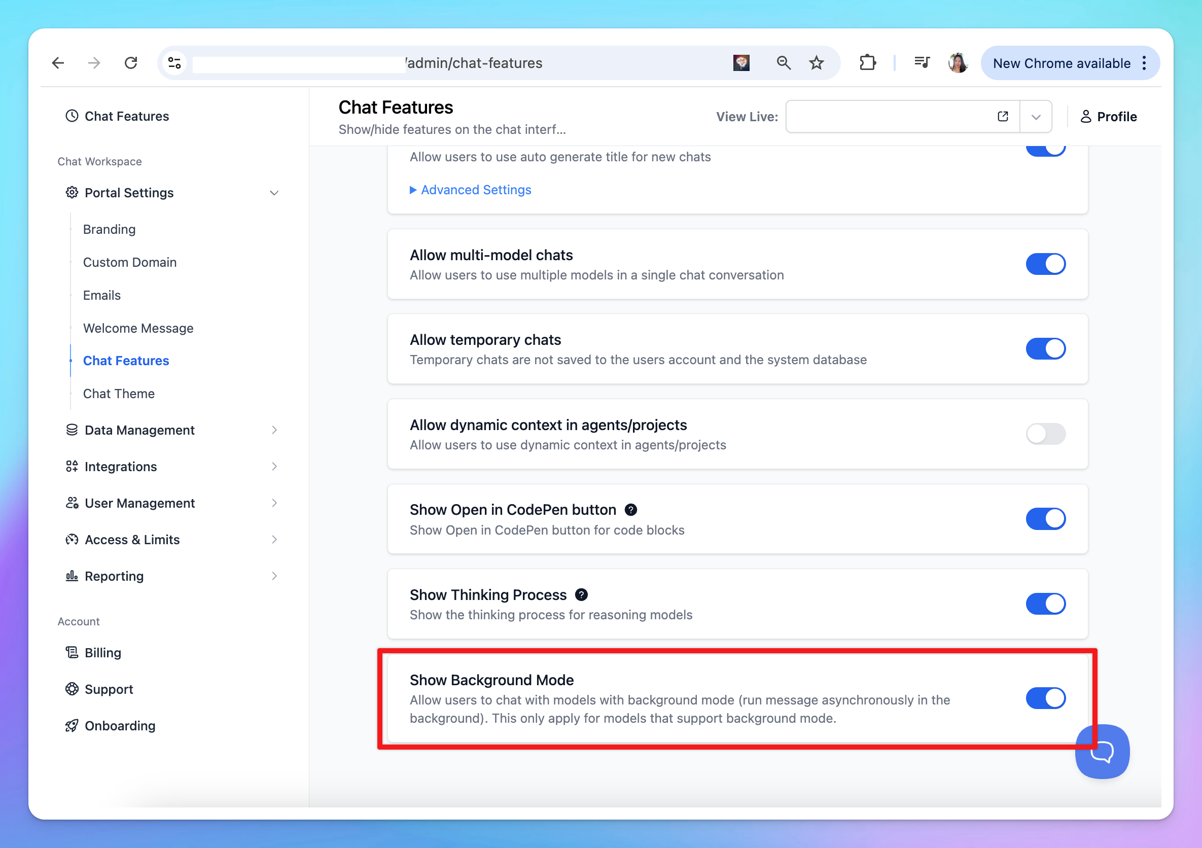Disable the Show Background Mode toggle
This screenshot has width=1202, height=848.
1045,698
